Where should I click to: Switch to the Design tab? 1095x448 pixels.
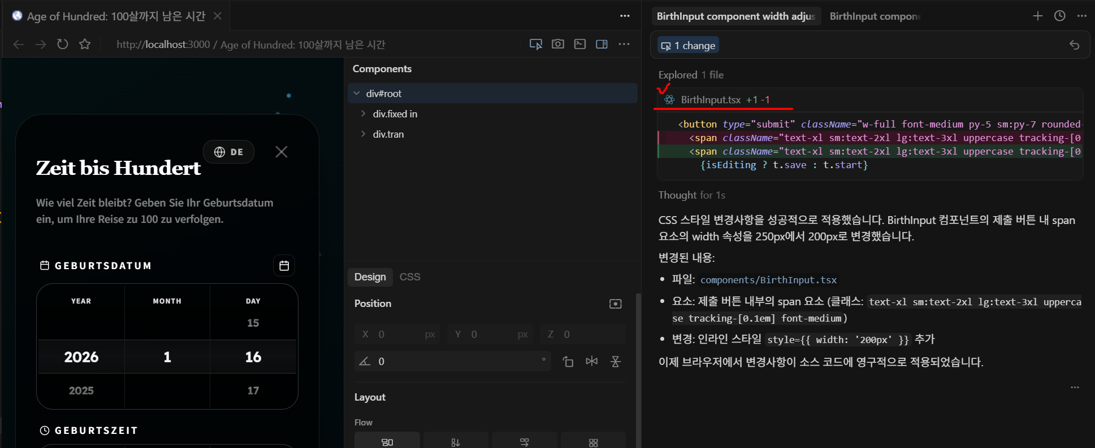point(370,276)
